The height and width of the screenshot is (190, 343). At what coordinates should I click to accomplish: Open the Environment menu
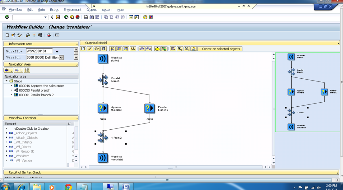click(x=72, y=10)
